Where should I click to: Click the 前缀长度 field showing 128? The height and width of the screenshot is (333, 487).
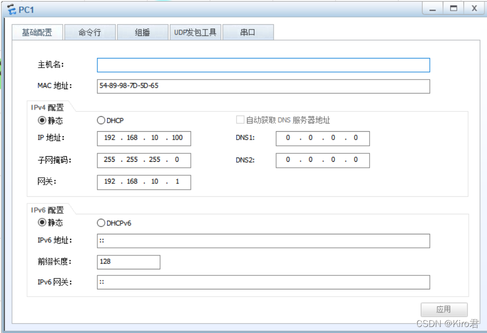point(129,262)
